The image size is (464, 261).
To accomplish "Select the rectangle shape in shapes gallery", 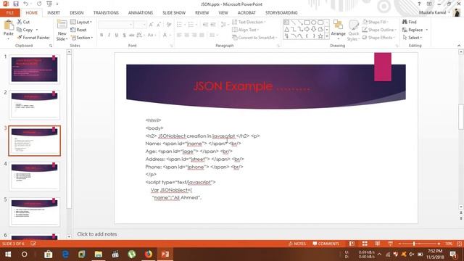I will tap(307, 22).
